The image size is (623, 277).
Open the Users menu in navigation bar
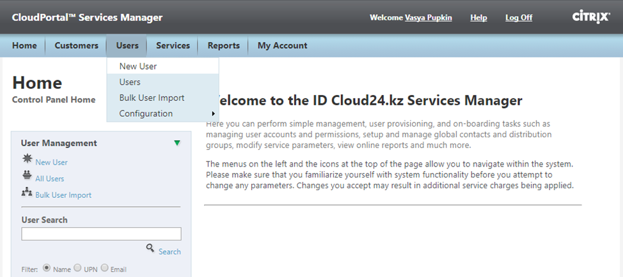(x=127, y=45)
